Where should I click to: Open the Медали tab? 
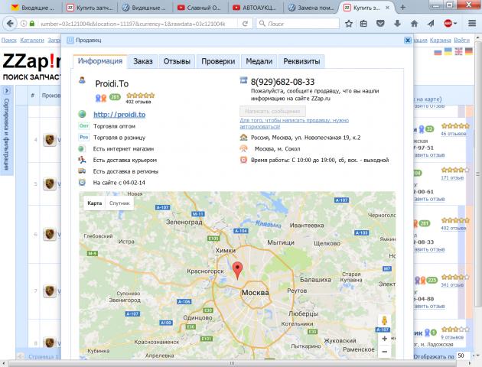[259, 61]
